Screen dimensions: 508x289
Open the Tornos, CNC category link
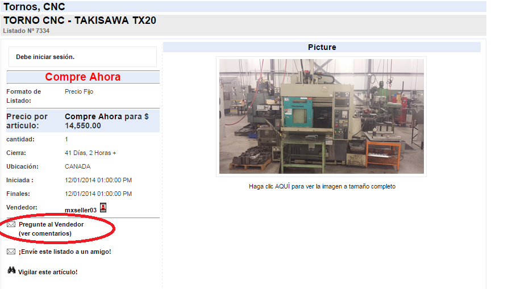[34, 6]
